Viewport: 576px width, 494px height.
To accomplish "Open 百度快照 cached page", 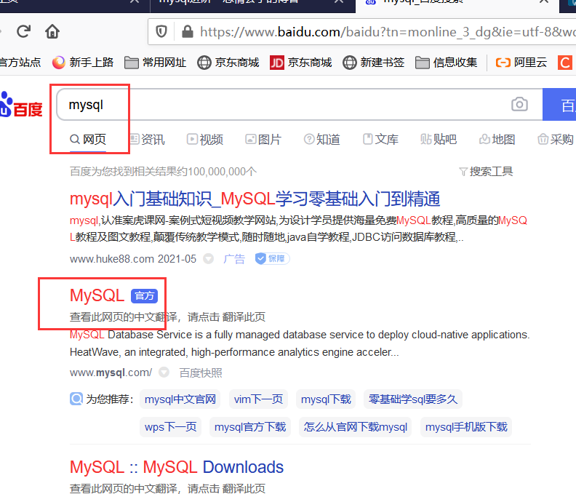I will click(x=201, y=373).
